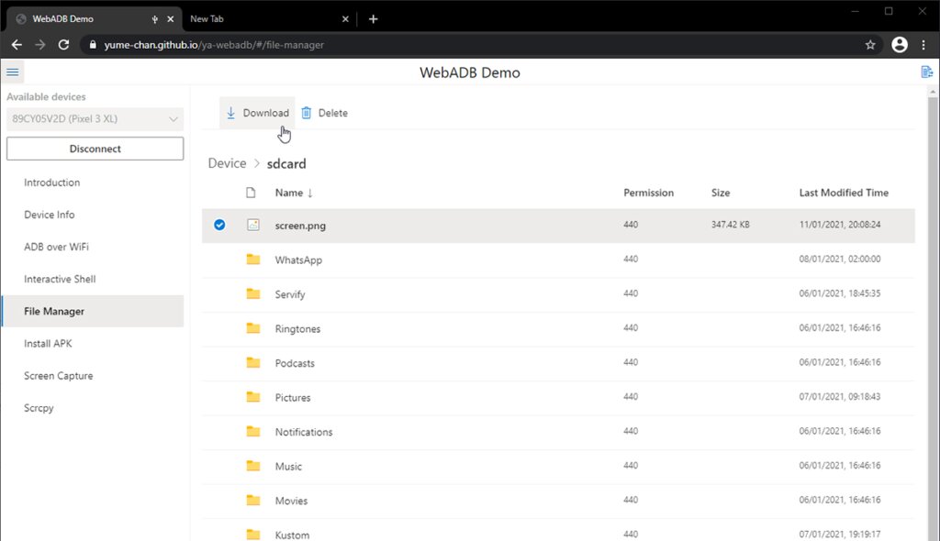The height and width of the screenshot is (541, 940).
Task: Click the Disconnect button
Action: (x=95, y=148)
